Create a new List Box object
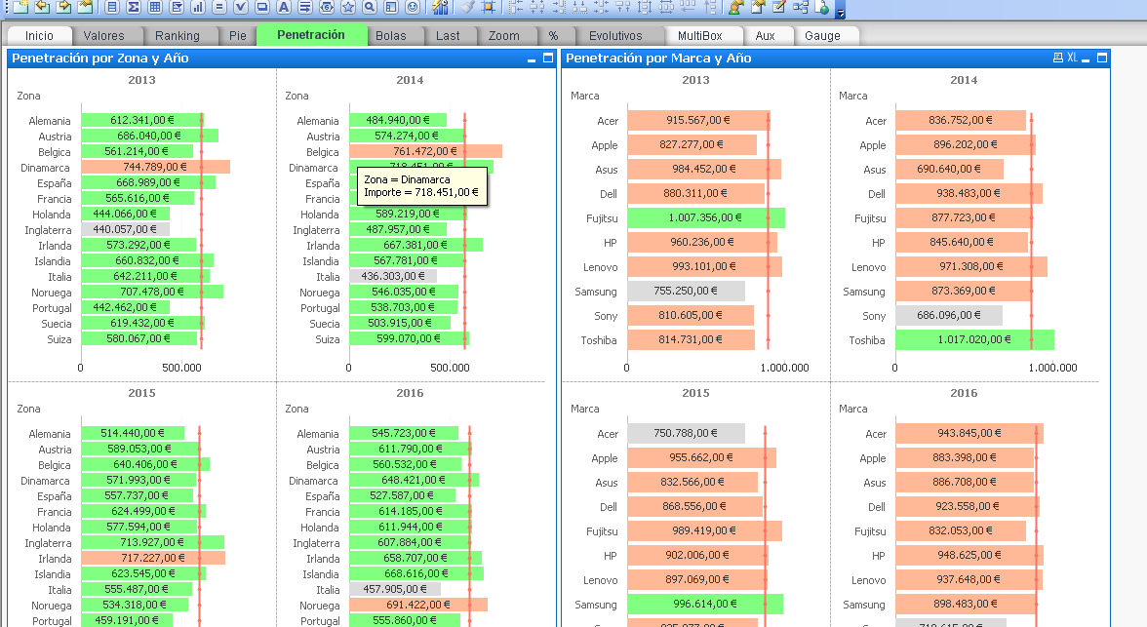Image resolution: width=1147 pixels, height=627 pixels. 112,8
